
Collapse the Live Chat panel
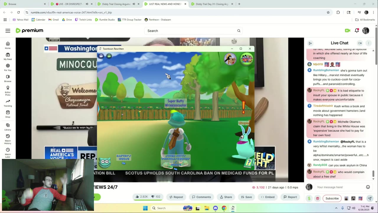tap(310, 43)
